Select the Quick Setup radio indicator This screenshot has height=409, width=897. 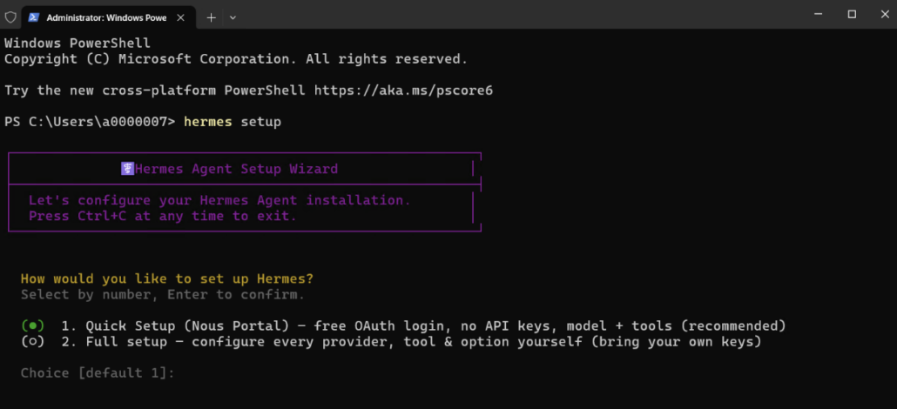pyautogui.click(x=32, y=326)
